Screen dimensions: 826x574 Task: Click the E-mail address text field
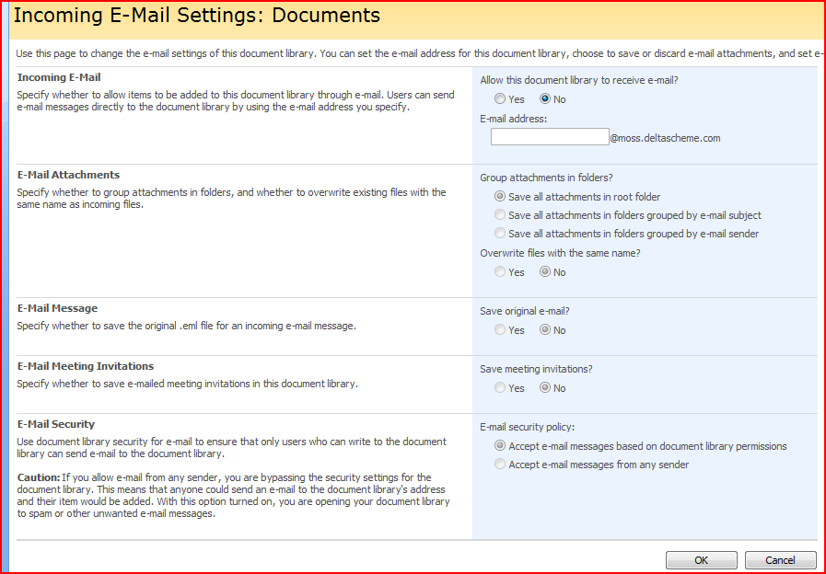pos(549,137)
